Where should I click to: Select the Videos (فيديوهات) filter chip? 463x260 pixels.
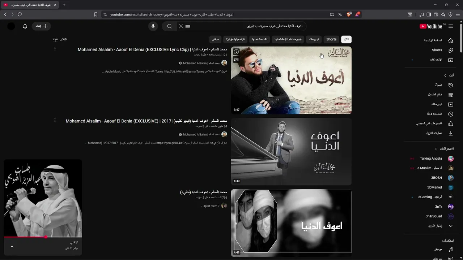click(x=314, y=39)
